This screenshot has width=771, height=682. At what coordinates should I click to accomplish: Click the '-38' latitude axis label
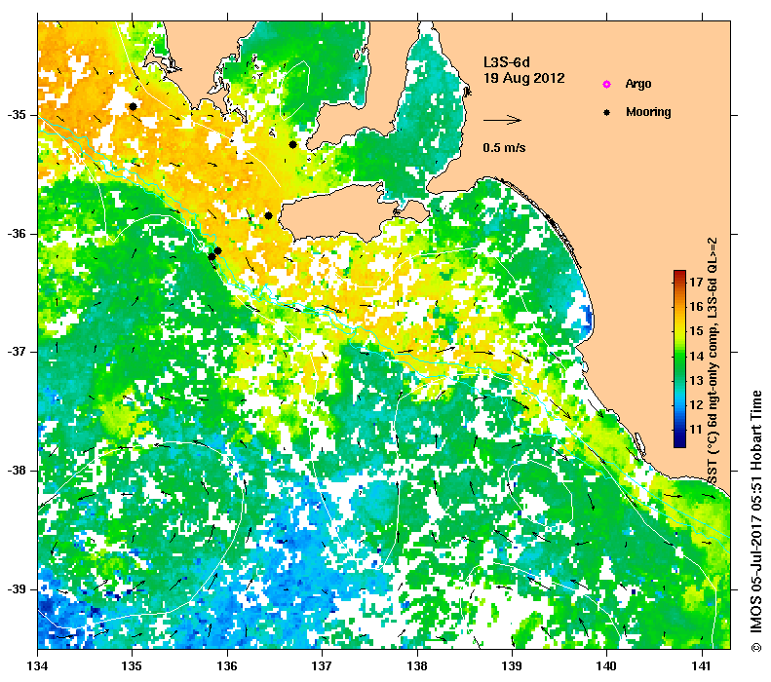pyautogui.click(x=17, y=471)
